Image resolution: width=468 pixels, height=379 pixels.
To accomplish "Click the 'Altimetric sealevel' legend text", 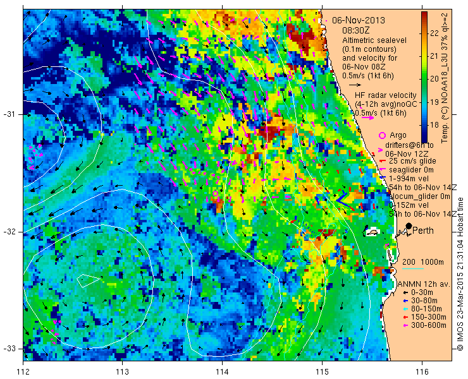I will click(374, 40).
